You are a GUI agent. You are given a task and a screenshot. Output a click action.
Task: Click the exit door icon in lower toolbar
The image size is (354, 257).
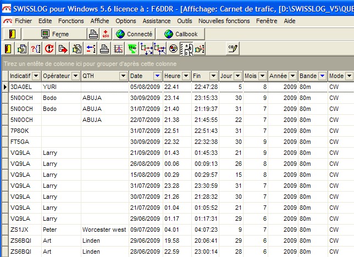[x=8, y=48]
